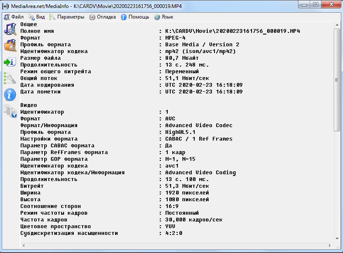Open the Отладка menu
Viewport: 343px width, 253px height.
point(102,17)
